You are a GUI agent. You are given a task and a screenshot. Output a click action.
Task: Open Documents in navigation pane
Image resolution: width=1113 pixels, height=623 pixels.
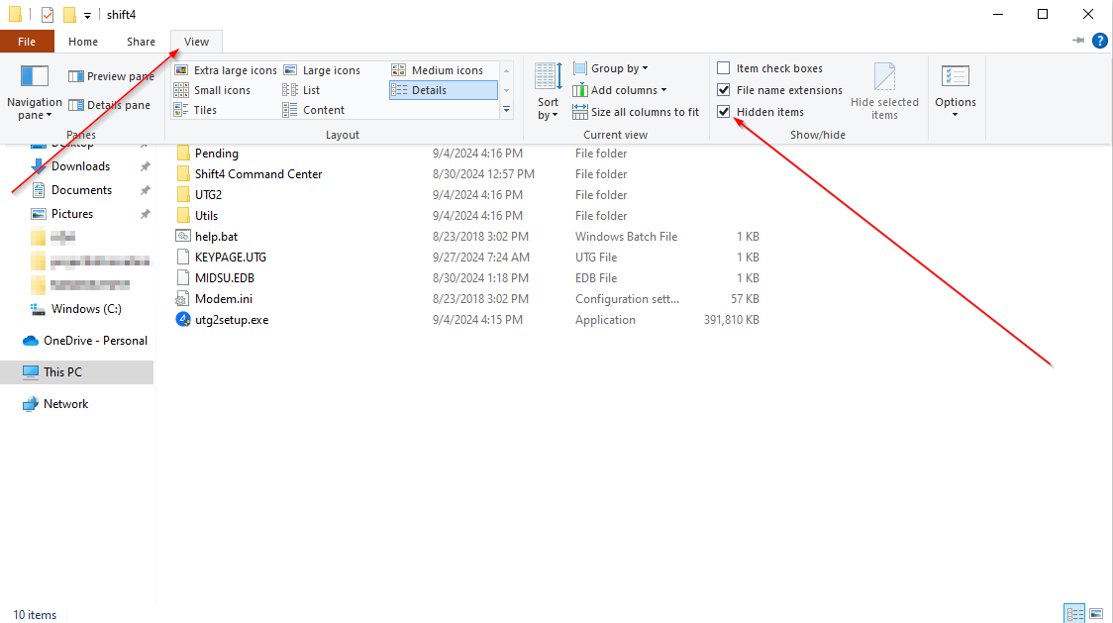tap(81, 190)
